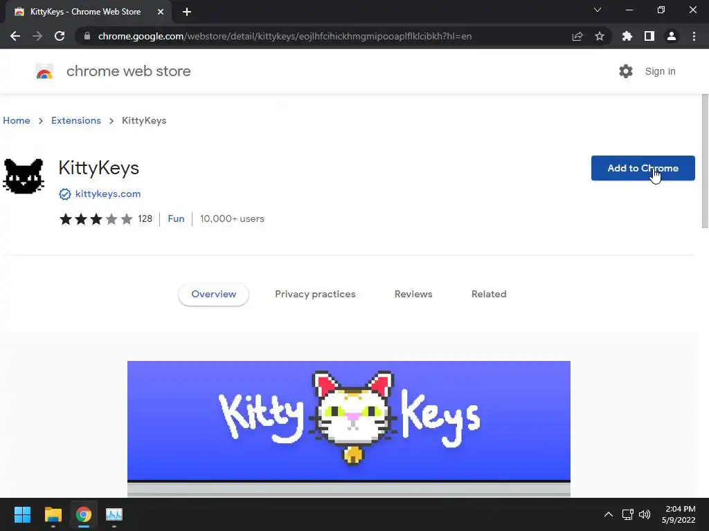
Task: Switch to the Reviews tab
Action: tap(413, 295)
